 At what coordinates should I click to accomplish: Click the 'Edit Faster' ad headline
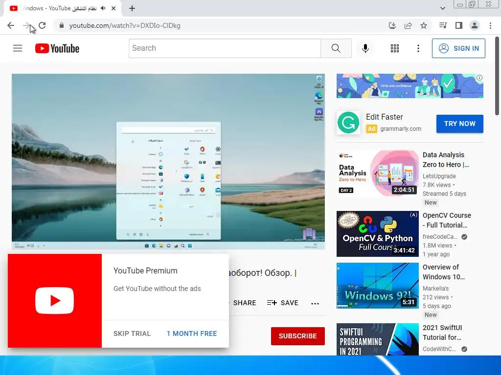[385, 117]
